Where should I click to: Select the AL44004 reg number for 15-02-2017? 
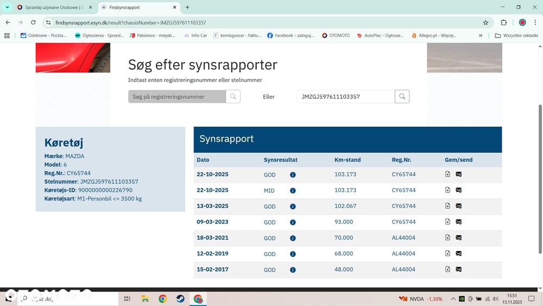tap(403, 269)
